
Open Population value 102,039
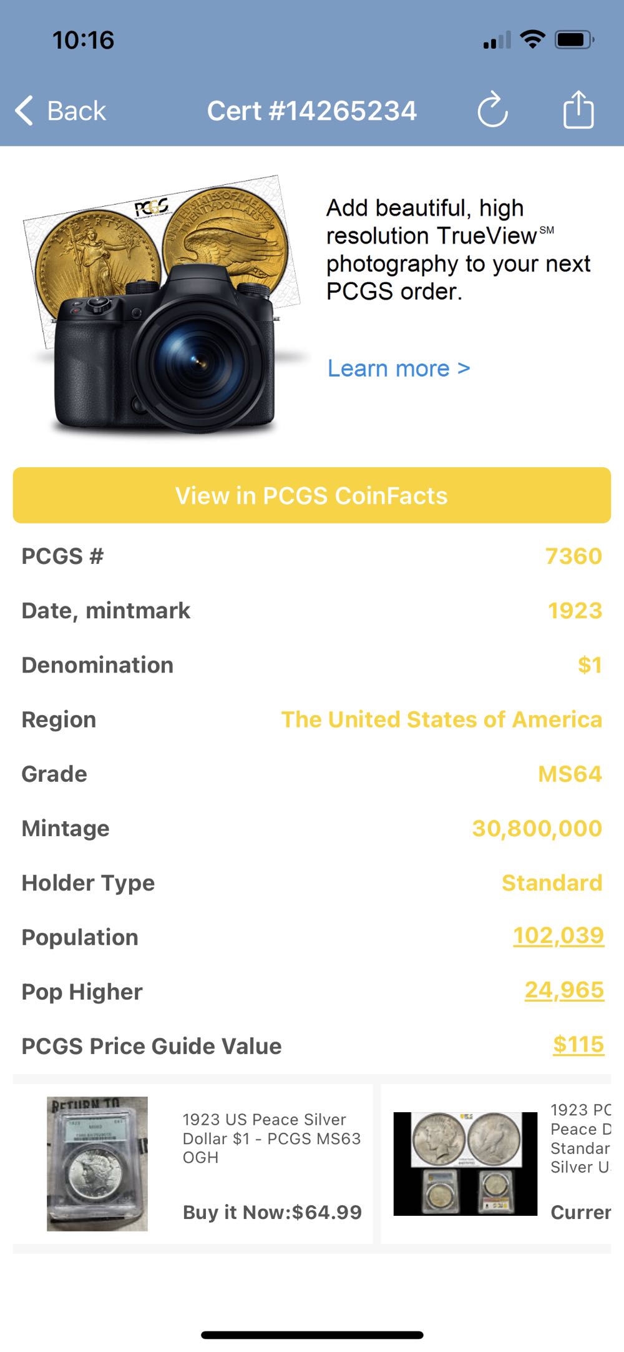click(x=558, y=935)
